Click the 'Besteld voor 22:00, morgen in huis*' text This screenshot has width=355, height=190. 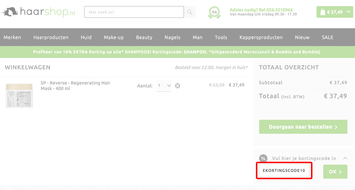pos(211,68)
